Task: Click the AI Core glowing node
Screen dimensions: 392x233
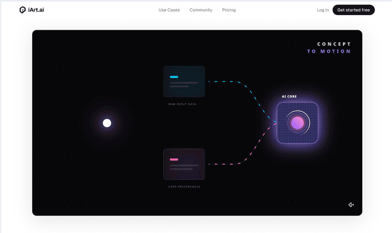Action: tap(297, 123)
